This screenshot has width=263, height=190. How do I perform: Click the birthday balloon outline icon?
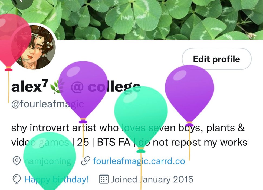[17, 179]
